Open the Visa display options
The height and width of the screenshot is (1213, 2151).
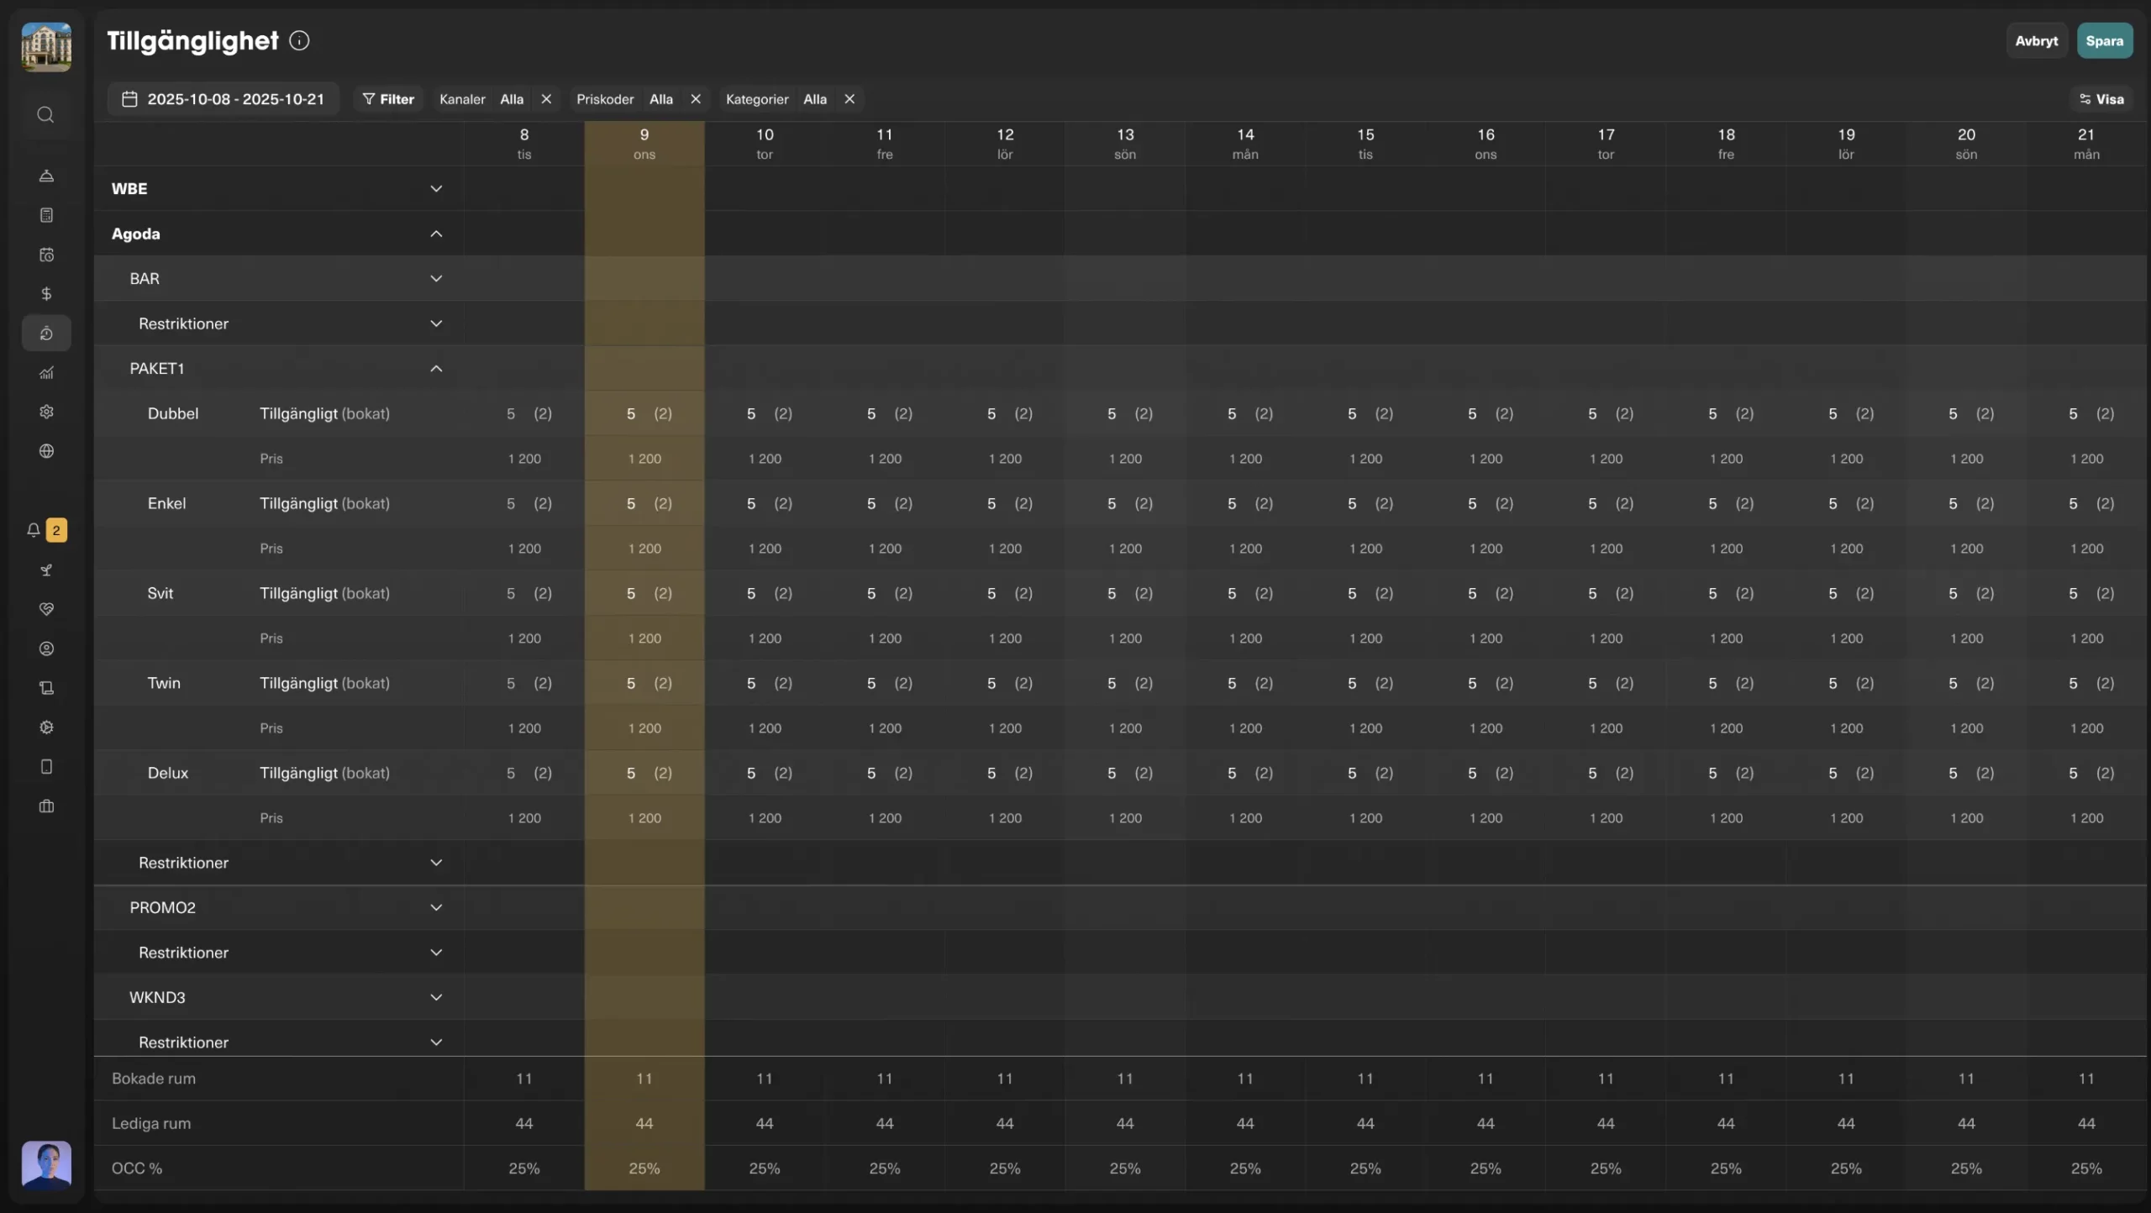point(2101,99)
